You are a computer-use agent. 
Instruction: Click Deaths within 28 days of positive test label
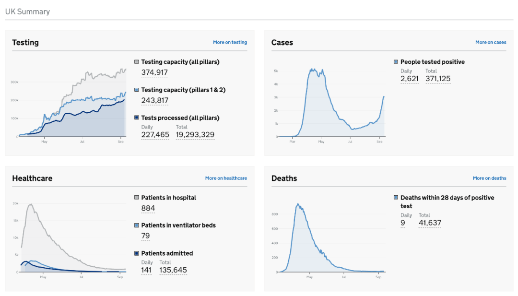coord(447,202)
